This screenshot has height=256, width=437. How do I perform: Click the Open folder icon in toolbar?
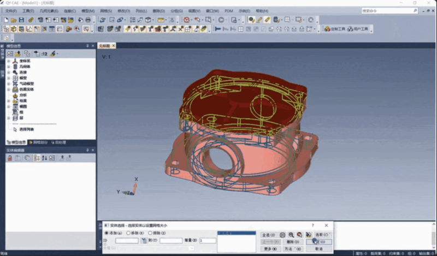14,20
